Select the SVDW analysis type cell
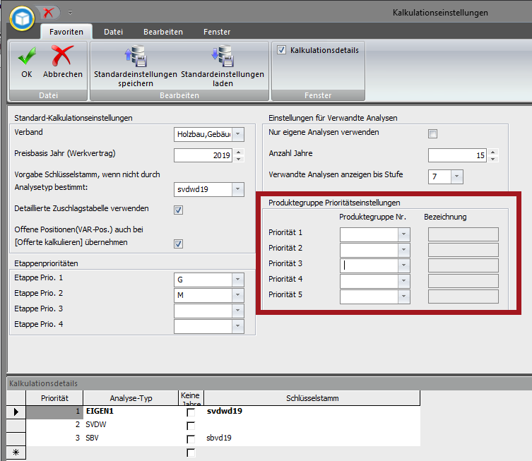The width and height of the screenshot is (532, 461). [x=131, y=424]
